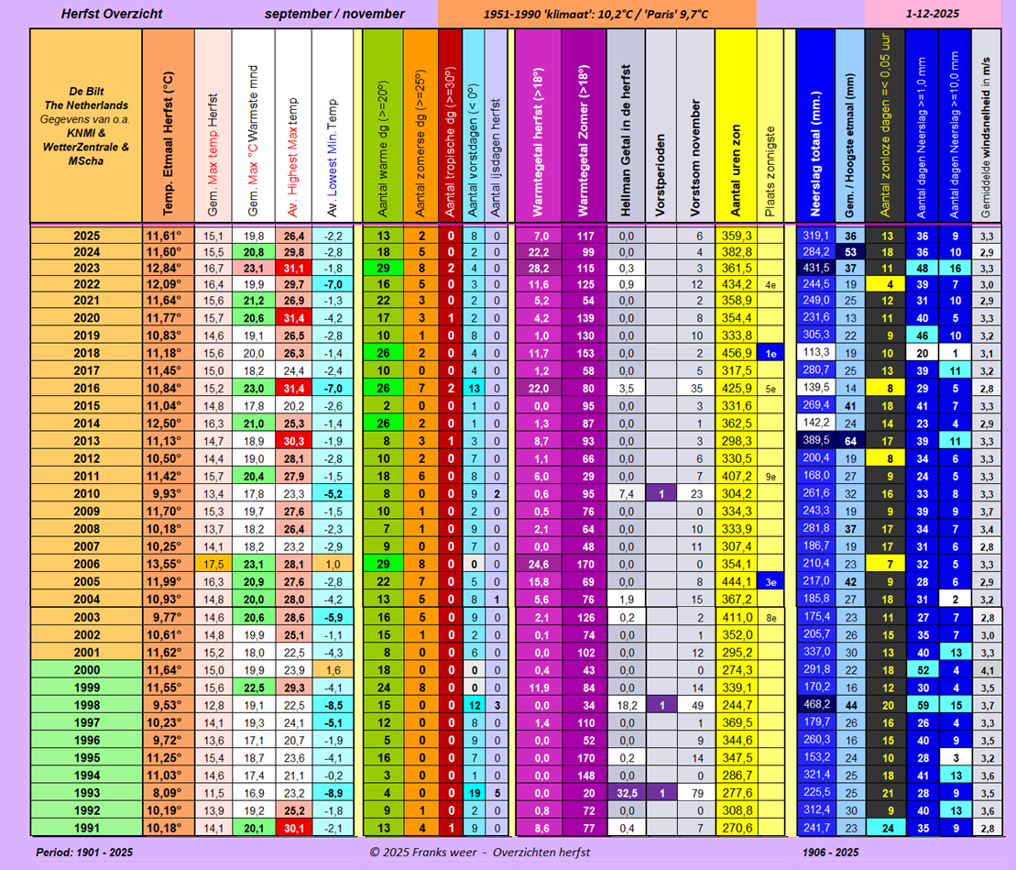Select the 'september / november' header text
The image size is (1016, 870).
click(x=334, y=14)
